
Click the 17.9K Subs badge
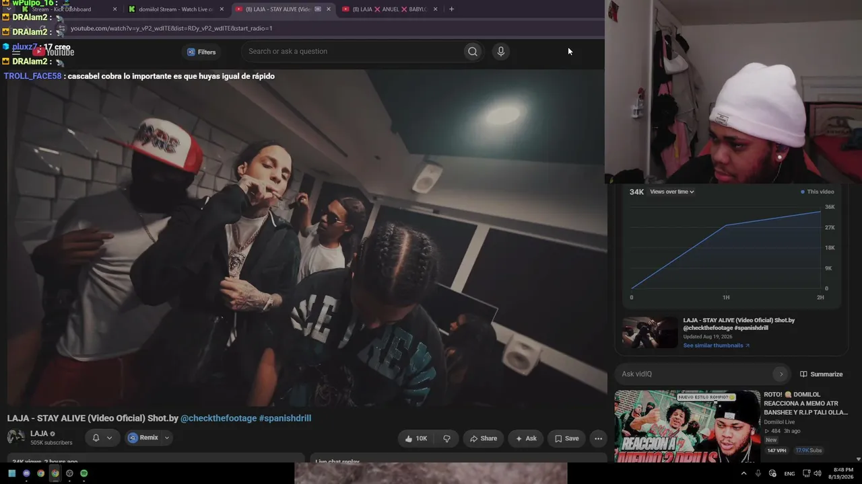click(x=808, y=450)
